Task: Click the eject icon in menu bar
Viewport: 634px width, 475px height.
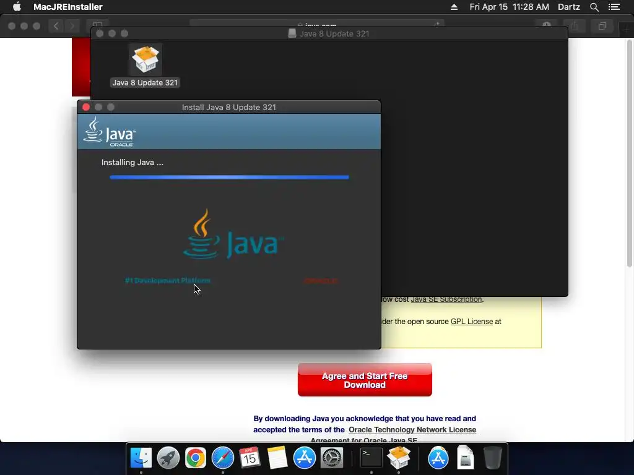Action: [454, 7]
